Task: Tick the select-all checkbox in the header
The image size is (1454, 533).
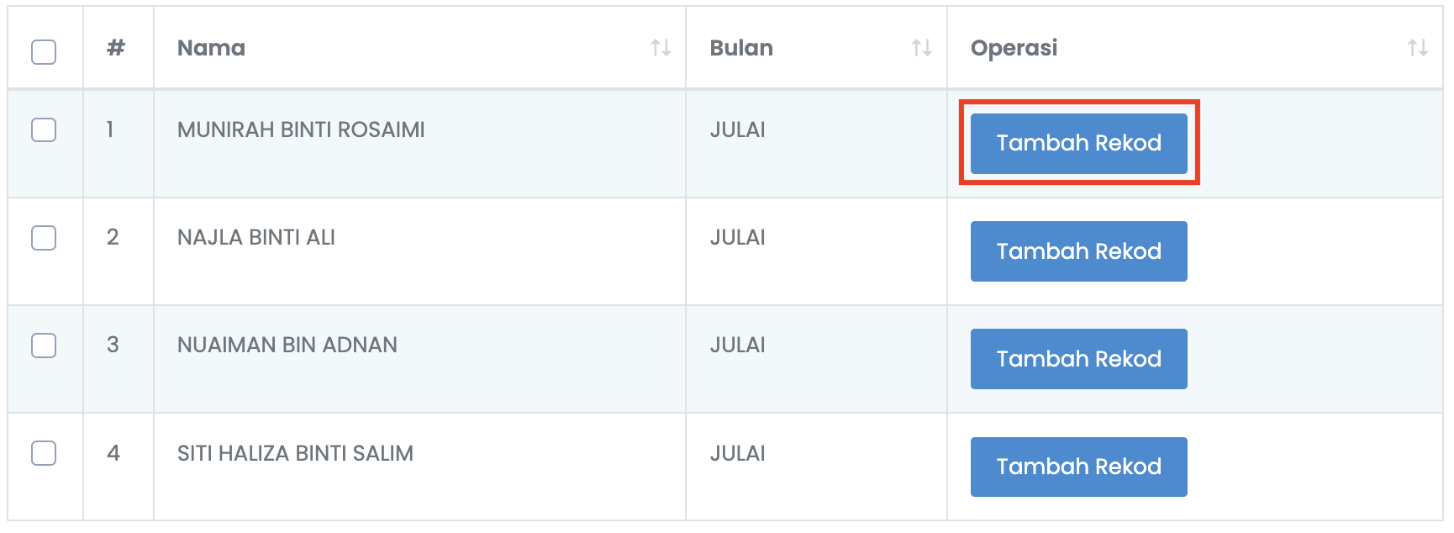Action: click(44, 52)
